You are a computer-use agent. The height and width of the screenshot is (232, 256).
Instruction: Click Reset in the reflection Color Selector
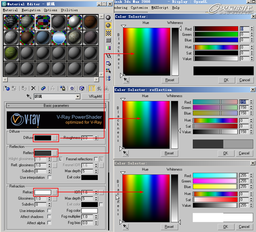click(169, 153)
